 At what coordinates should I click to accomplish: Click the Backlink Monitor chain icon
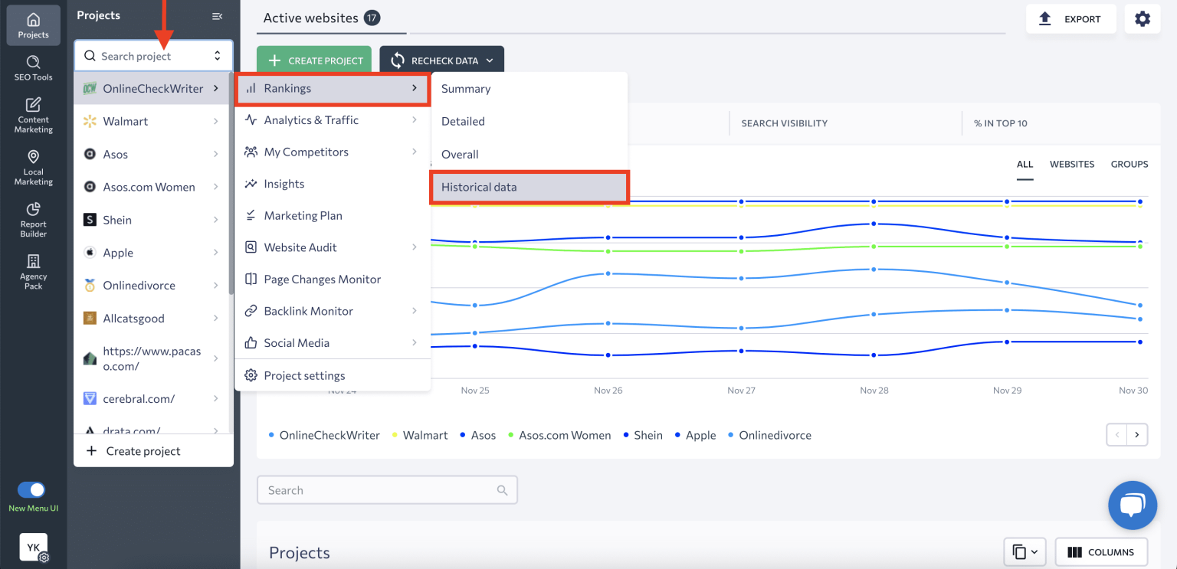(251, 311)
